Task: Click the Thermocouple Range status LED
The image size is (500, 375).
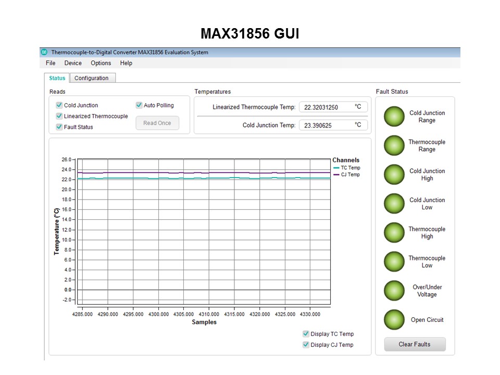Action: (394, 146)
